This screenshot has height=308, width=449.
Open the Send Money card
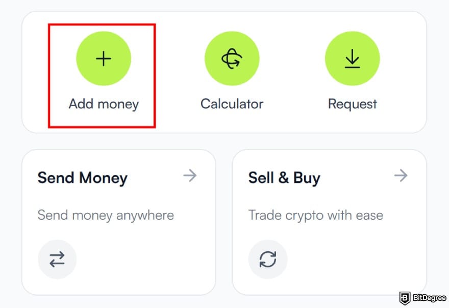tap(118, 221)
